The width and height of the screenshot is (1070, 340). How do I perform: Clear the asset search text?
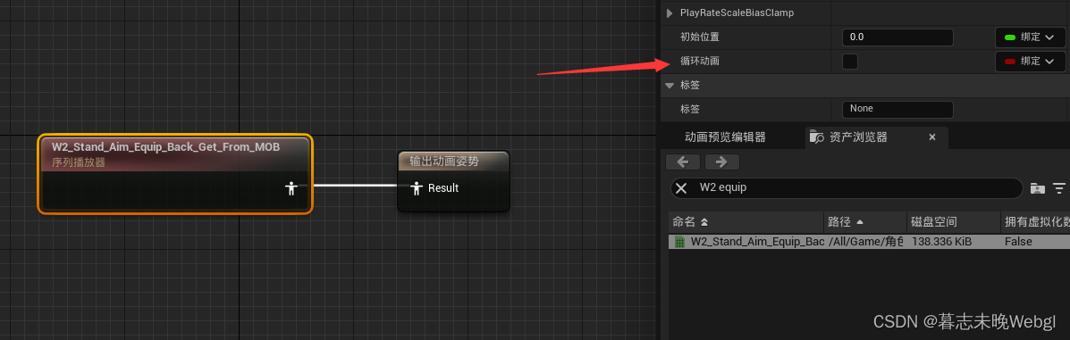681,188
